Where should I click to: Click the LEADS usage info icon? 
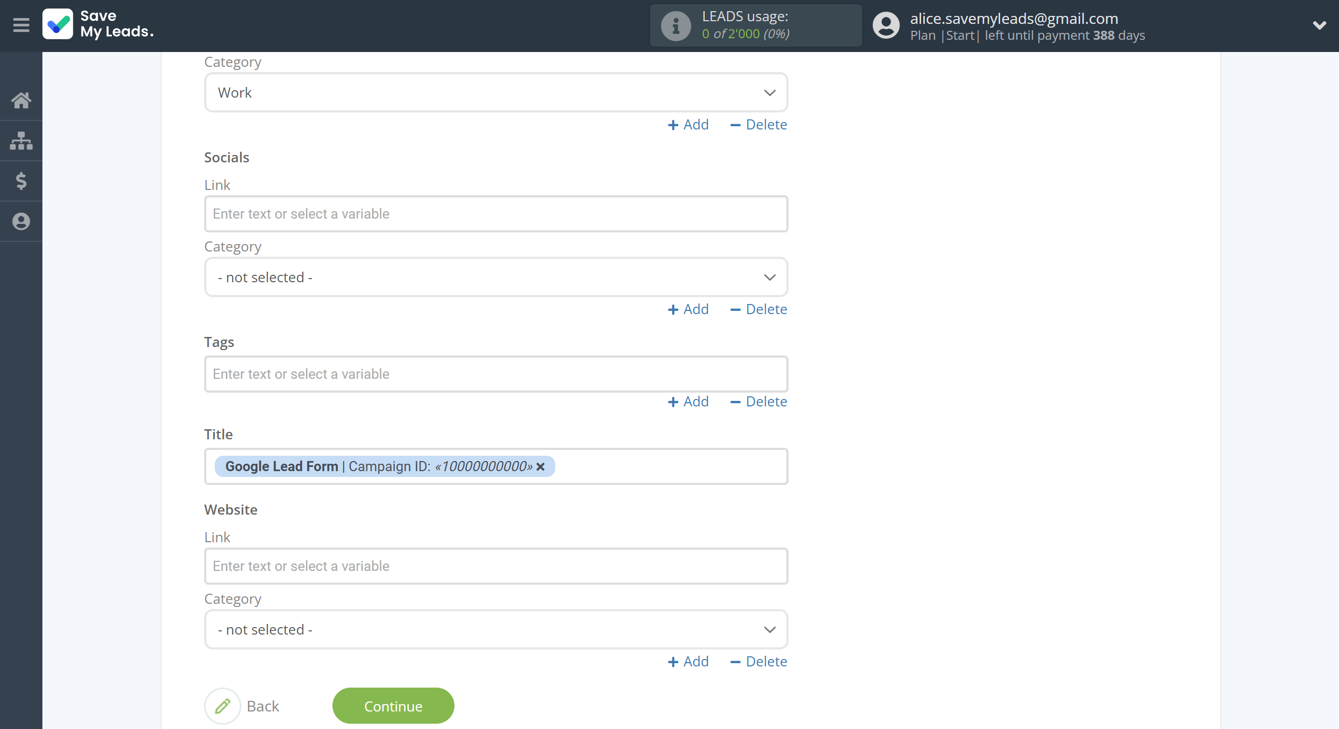pos(676,25)
